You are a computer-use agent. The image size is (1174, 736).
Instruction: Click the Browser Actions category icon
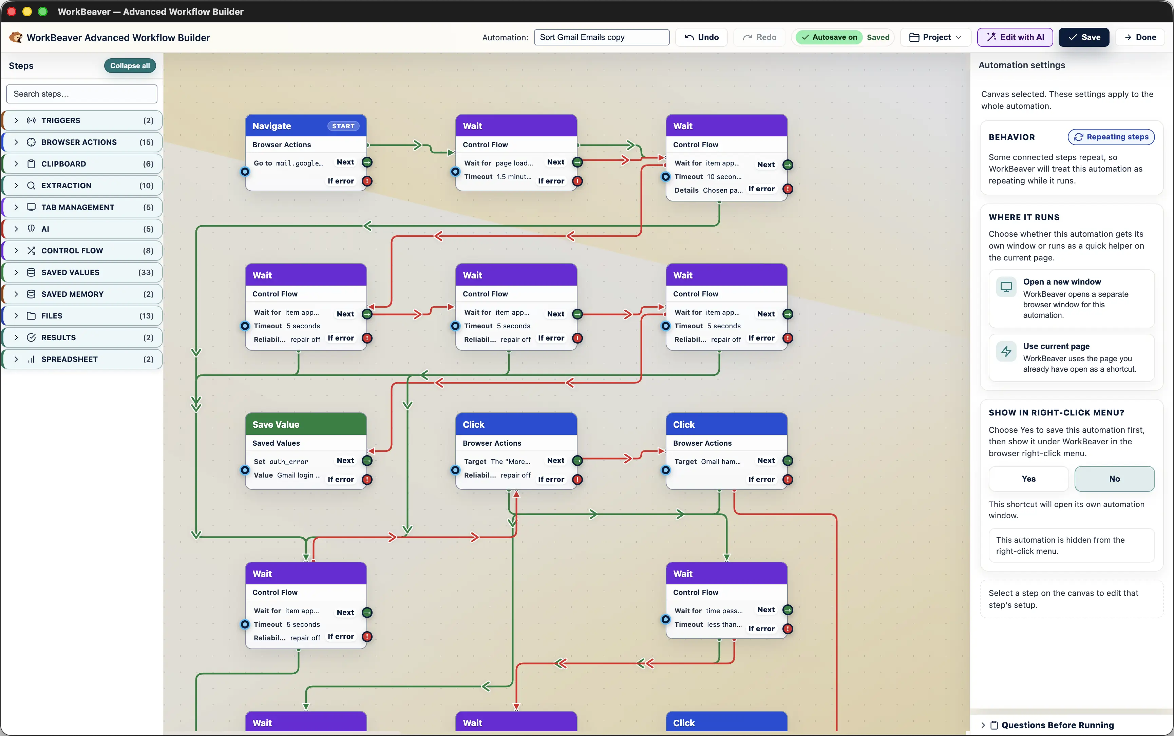[31, 142]
